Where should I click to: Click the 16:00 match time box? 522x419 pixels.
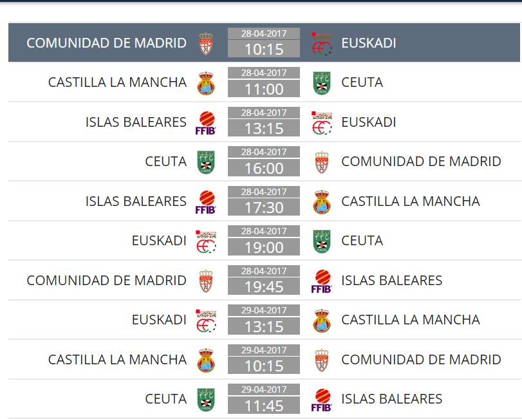pyautogui.click(x=264, y=169)
